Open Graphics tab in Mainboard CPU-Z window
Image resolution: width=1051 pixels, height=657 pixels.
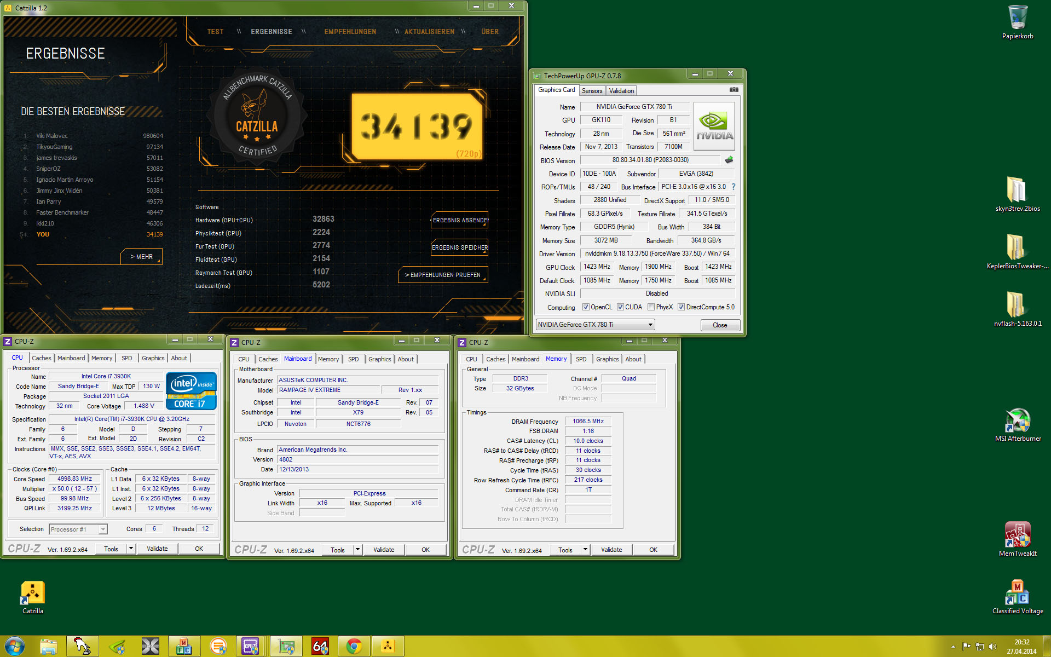pos(379,359)
